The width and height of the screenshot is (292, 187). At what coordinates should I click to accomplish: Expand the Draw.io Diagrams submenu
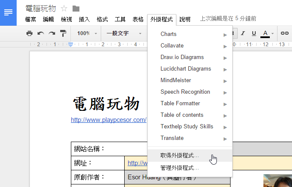(x=190, y=57)
